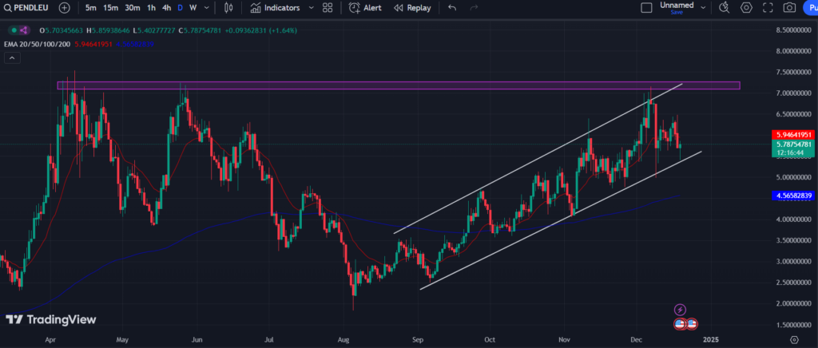Select the 30m timeframe
Viewport: 818px width, 348px height.
pos(133,8)
